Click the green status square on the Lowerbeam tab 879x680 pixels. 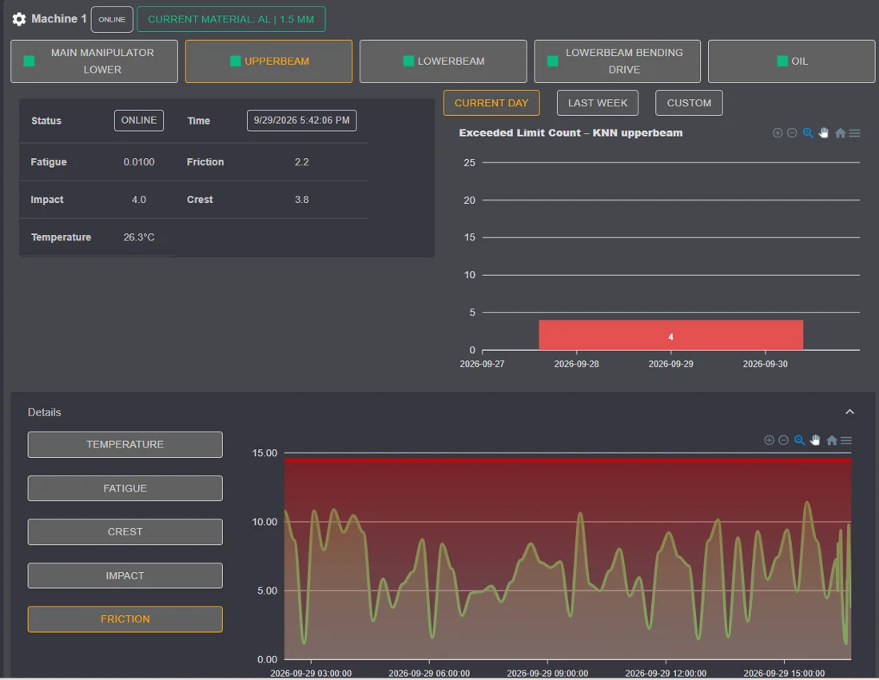click(408, 61)
